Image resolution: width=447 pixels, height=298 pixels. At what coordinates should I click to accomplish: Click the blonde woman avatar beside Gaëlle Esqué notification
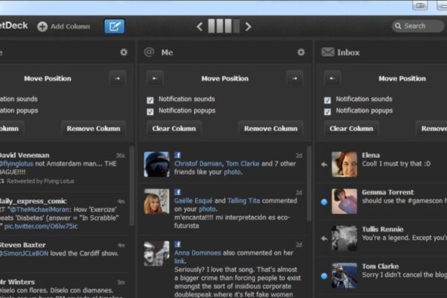click(x=156, y=201)
